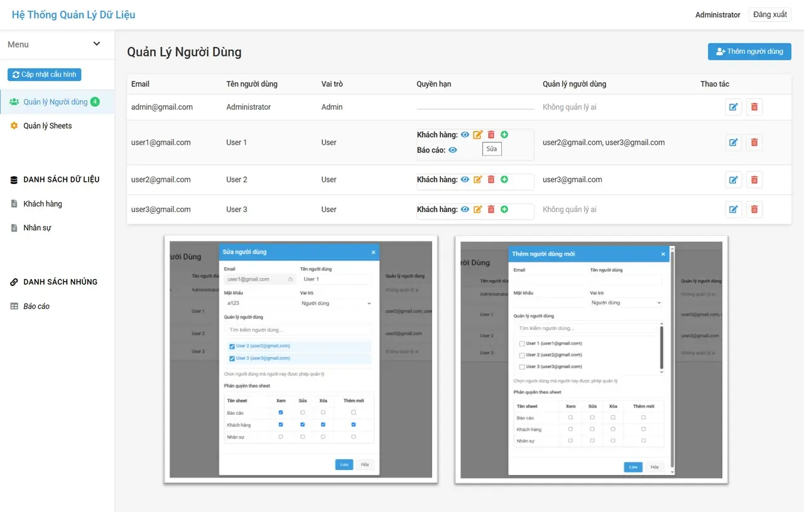Open the Sửa người dùng screenshot thumbnail
Image resolution: width=804 pixels, height=512 pixels.
pyautogui.click(x=300, y=360)
